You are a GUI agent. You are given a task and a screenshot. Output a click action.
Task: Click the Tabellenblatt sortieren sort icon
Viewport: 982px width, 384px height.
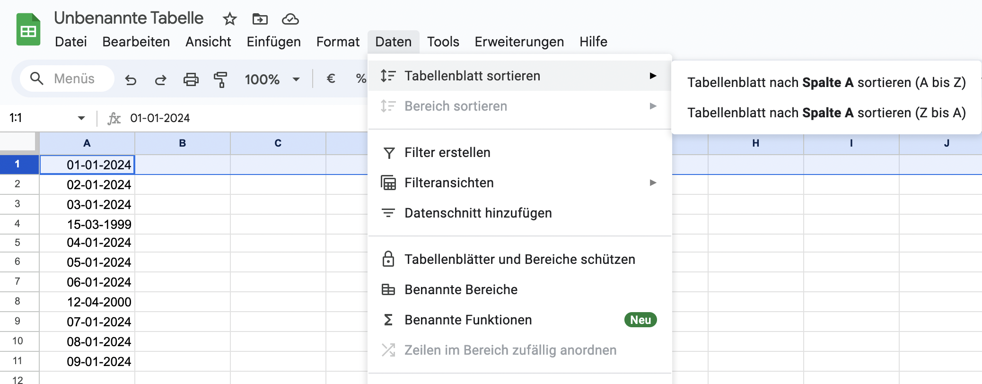[x=388, y=76]
